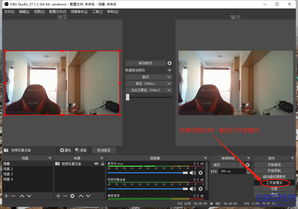Click the output program video on the right
The image size is (298, 209).
point(236,83)
